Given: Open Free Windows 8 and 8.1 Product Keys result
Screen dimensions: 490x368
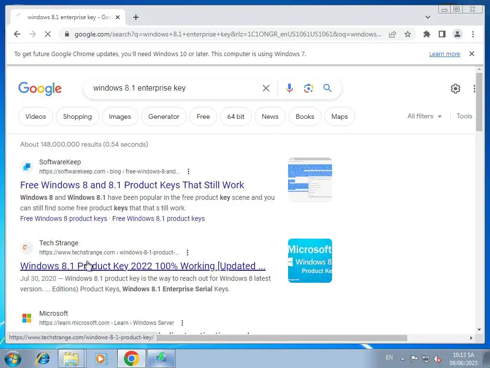Looking at the screenshot, I should (x=132, y=185).
